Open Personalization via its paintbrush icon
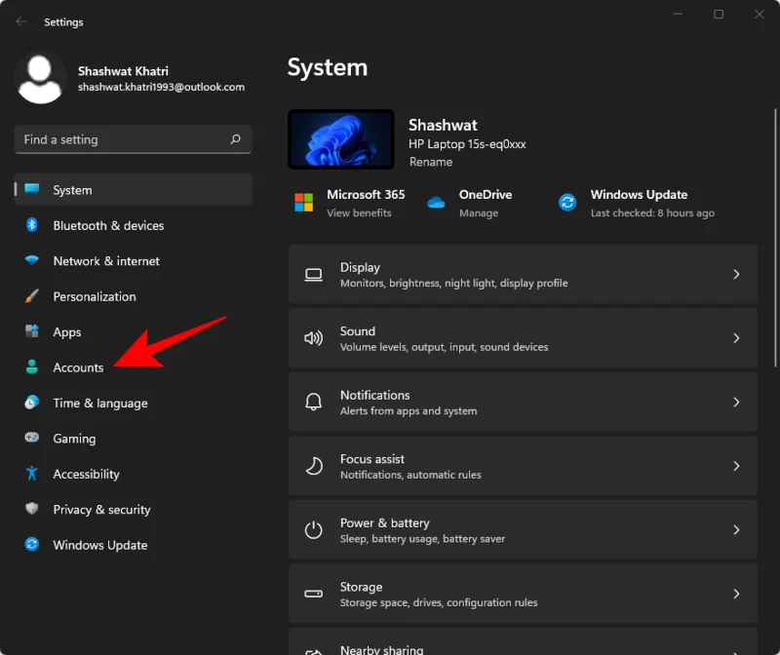Screen dimensions: 780x655 (30, 296)
